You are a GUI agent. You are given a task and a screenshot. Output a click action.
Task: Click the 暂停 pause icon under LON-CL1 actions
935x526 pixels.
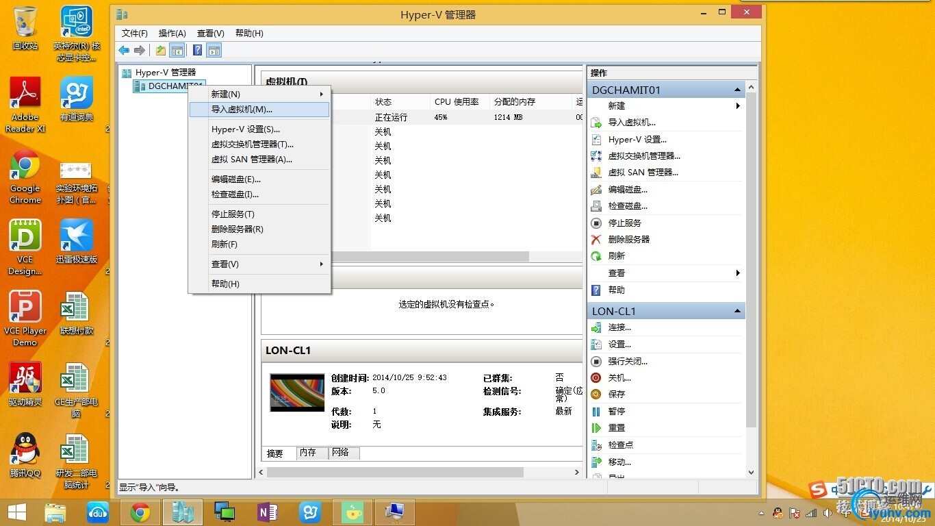pyautogui.click(x=596, y=412)
